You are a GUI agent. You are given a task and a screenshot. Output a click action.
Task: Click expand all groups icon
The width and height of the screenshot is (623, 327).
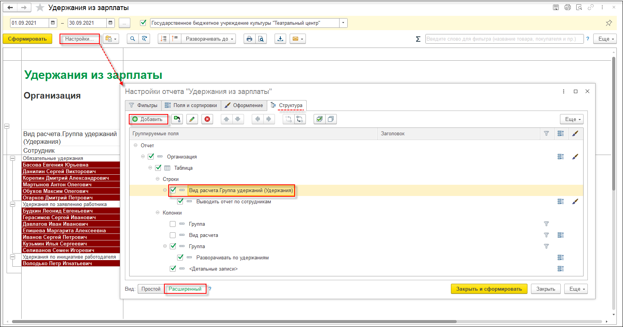tap(175, 39)
